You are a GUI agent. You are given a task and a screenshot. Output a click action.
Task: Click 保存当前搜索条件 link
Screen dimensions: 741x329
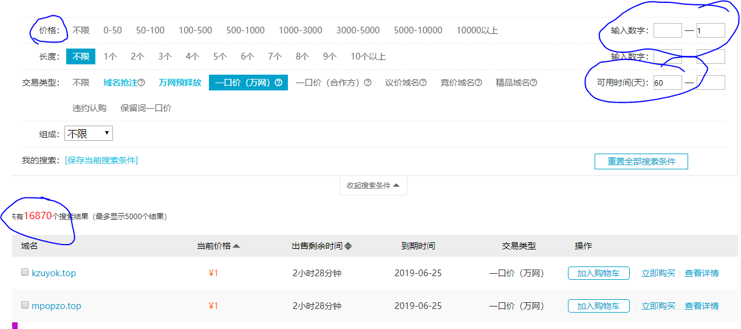click(101, 160)
